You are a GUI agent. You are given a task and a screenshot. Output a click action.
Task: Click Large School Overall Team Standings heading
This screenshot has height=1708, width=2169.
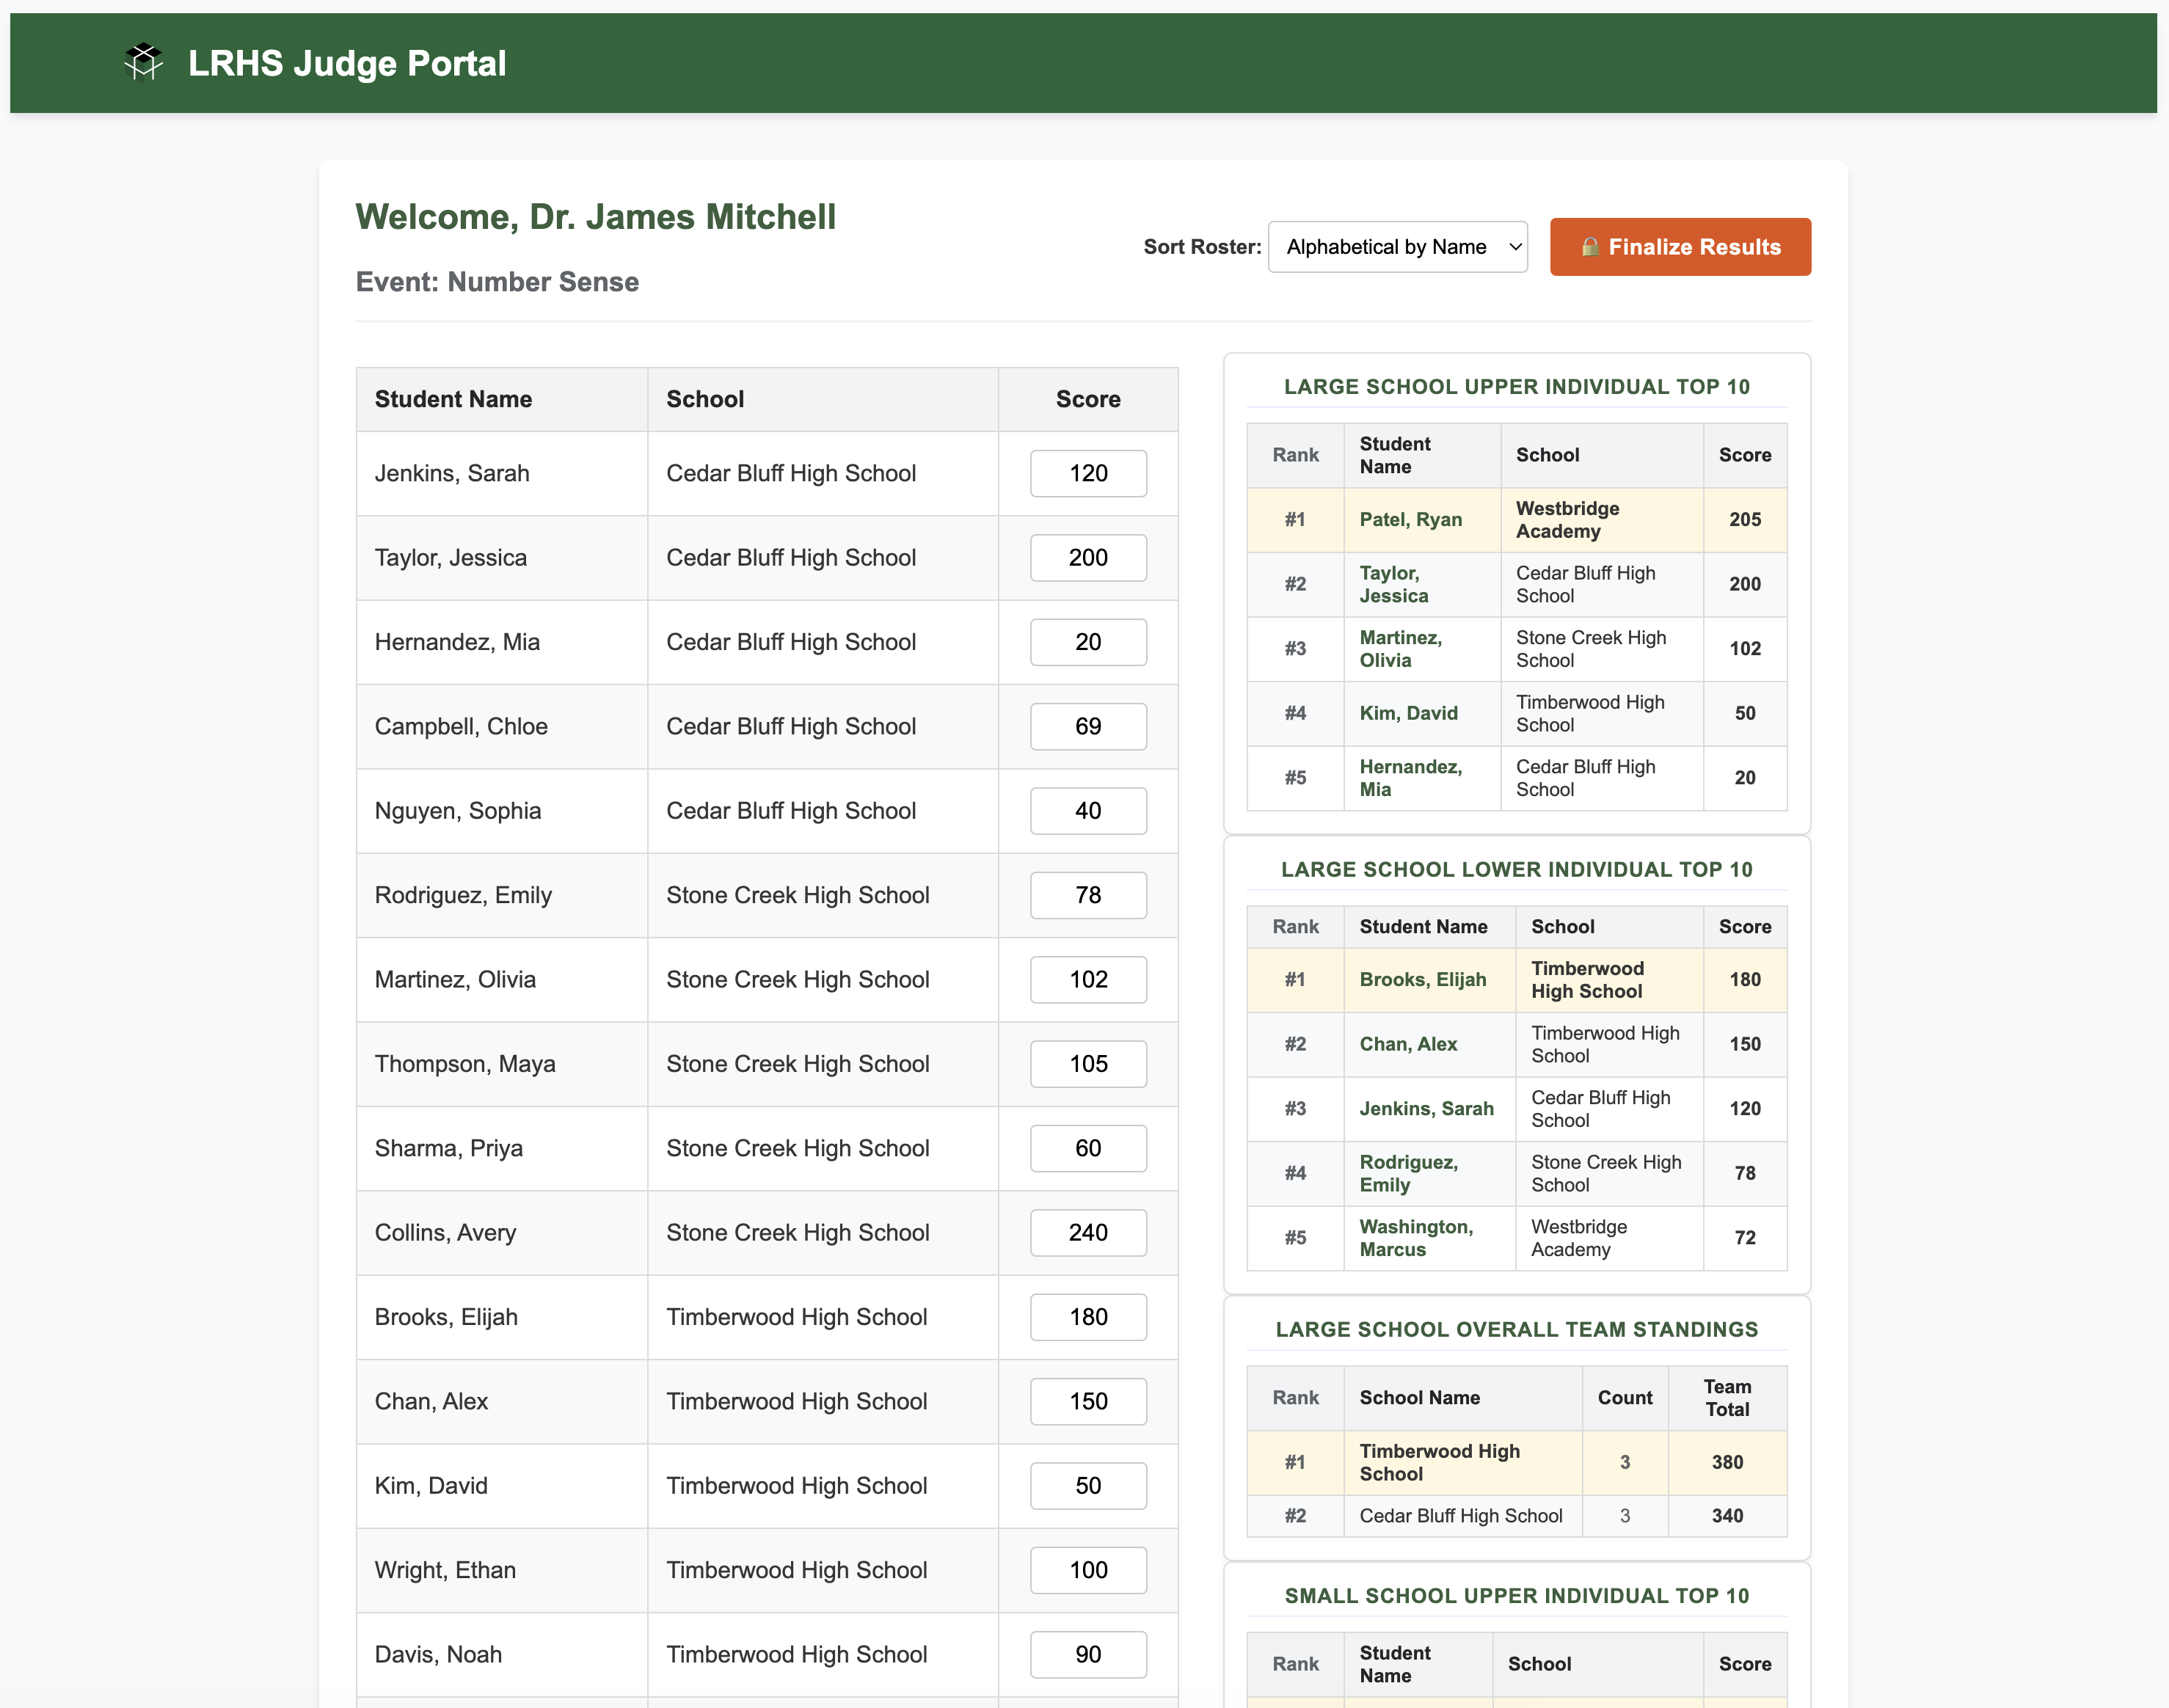coord(1516,1329)
